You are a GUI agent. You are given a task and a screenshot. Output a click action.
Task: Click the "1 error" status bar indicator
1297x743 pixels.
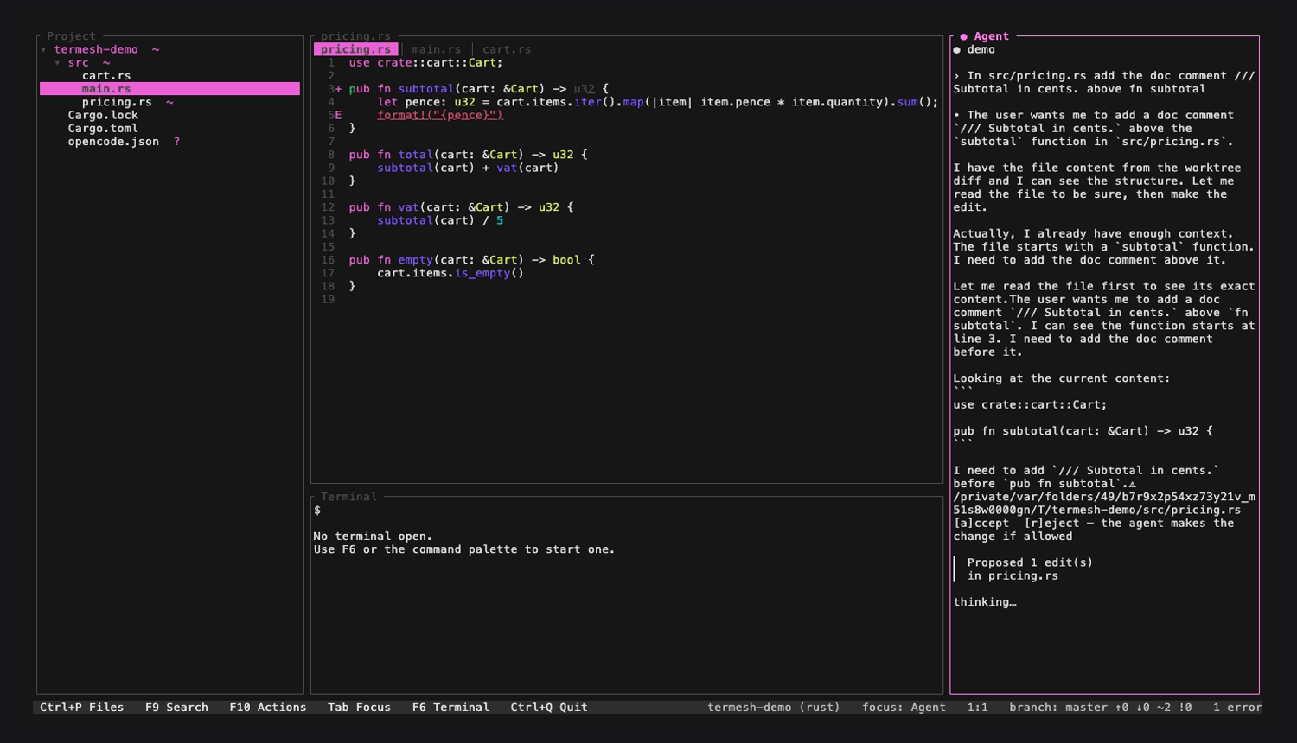1237,708
